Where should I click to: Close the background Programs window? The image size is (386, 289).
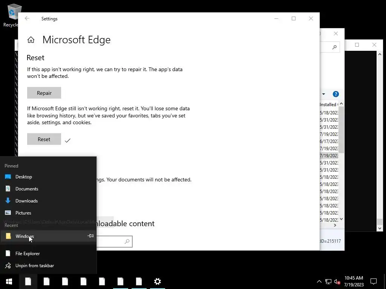point(336,33)
